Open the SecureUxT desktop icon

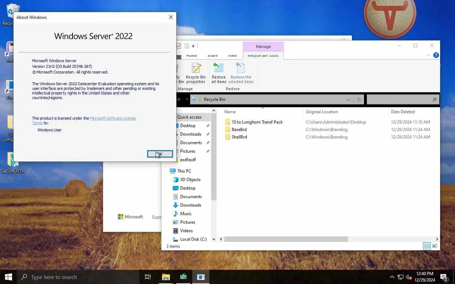point(13,163)
